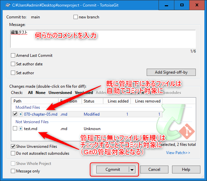Collapse the Modified Files group
207x181 pixels.
(28, 107)
